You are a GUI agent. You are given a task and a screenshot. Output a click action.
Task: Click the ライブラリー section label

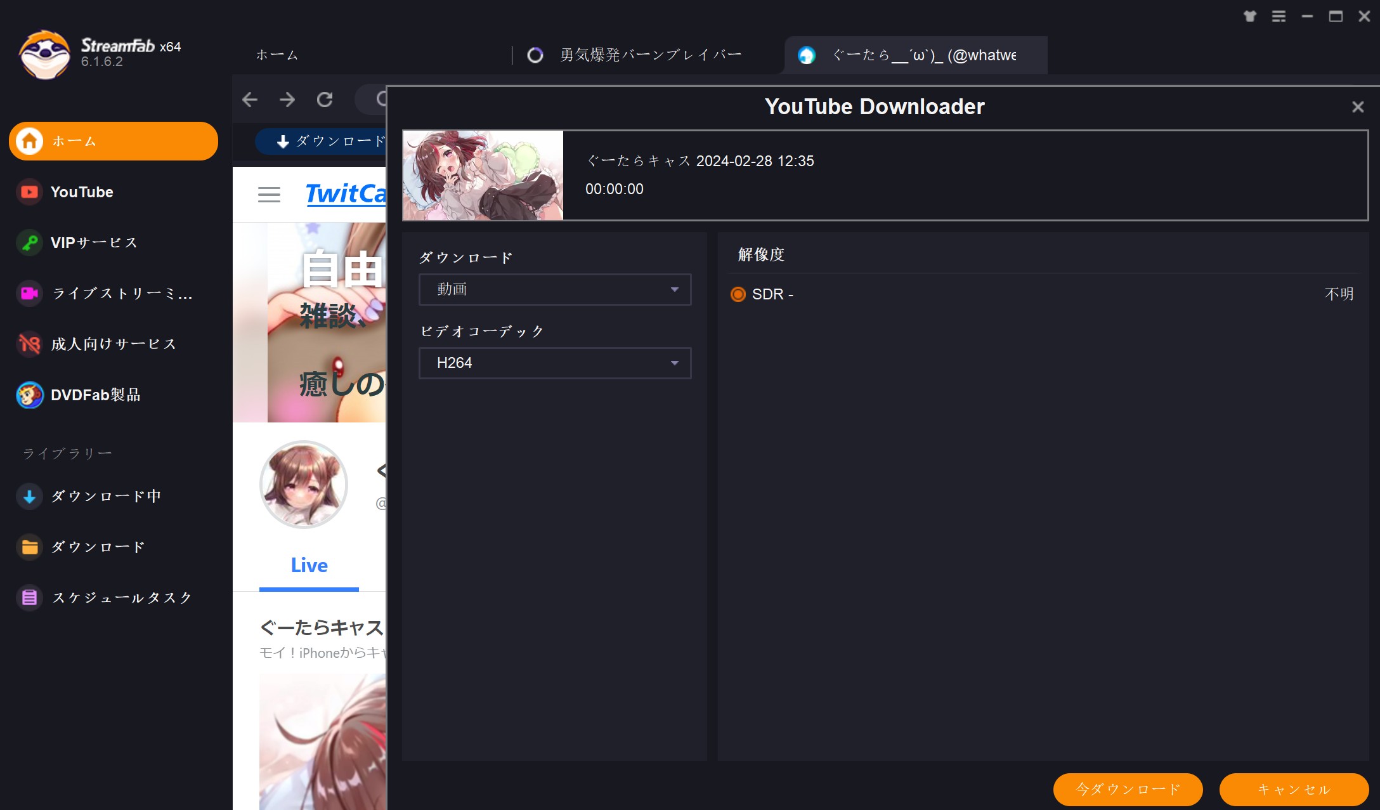[68, 454]
